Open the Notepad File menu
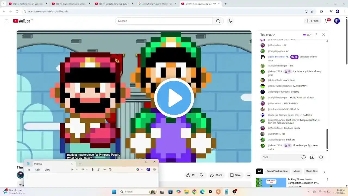Screen dimensions: 348x196 tap(28, 170)
